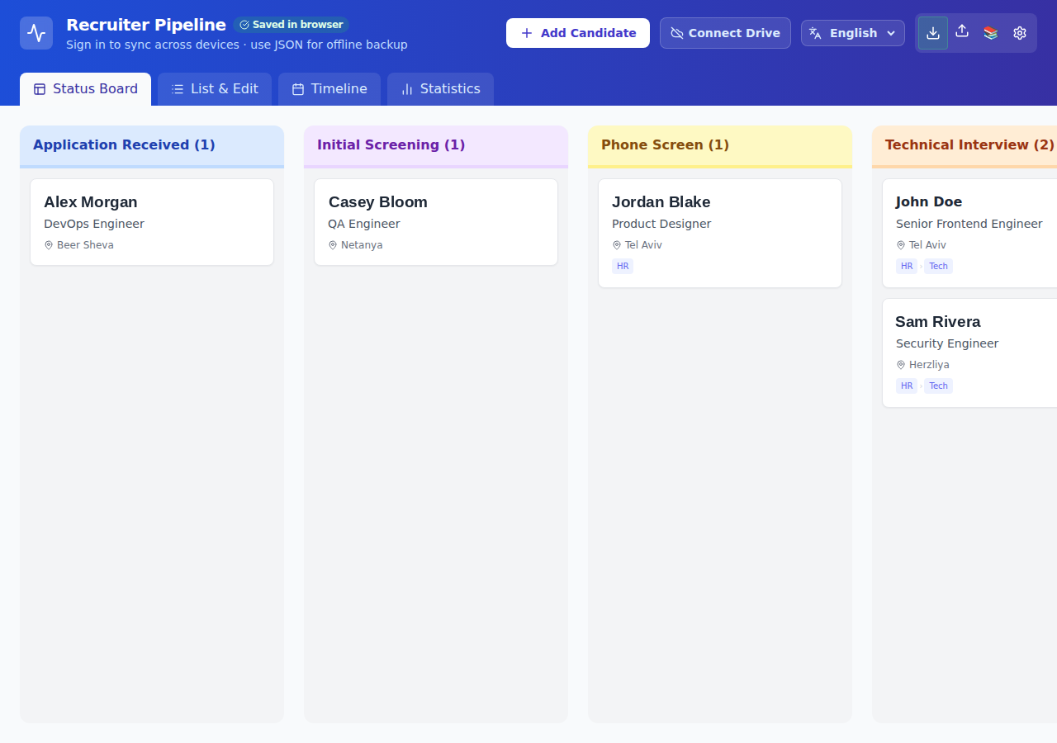The image size is (1057, 743).
Task: Click the location pin next to Beer Sheva
Action: pyautogui.click(x=49, y=245)
